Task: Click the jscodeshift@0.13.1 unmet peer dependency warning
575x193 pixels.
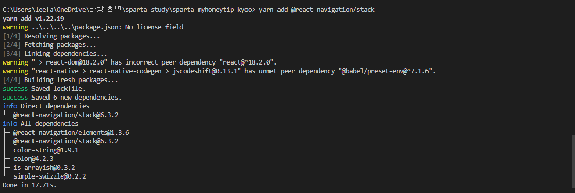Action: click(219, 71)
